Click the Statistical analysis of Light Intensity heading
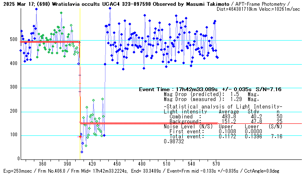This screenshot has width=306, height=176. [x=223, y=107]
